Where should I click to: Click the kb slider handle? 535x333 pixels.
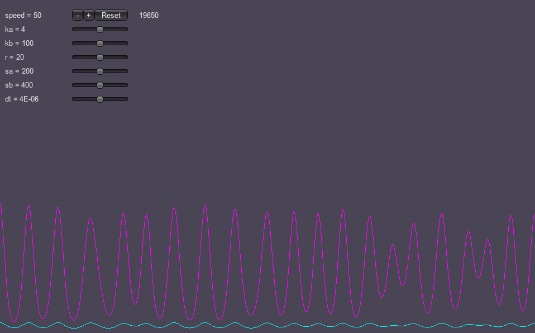click(100, 44)
